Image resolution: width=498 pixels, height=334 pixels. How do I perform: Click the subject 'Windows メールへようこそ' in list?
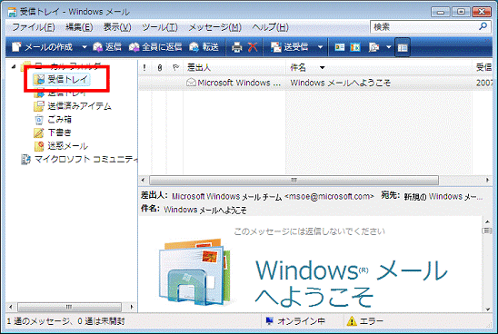(x=340, y=83)
